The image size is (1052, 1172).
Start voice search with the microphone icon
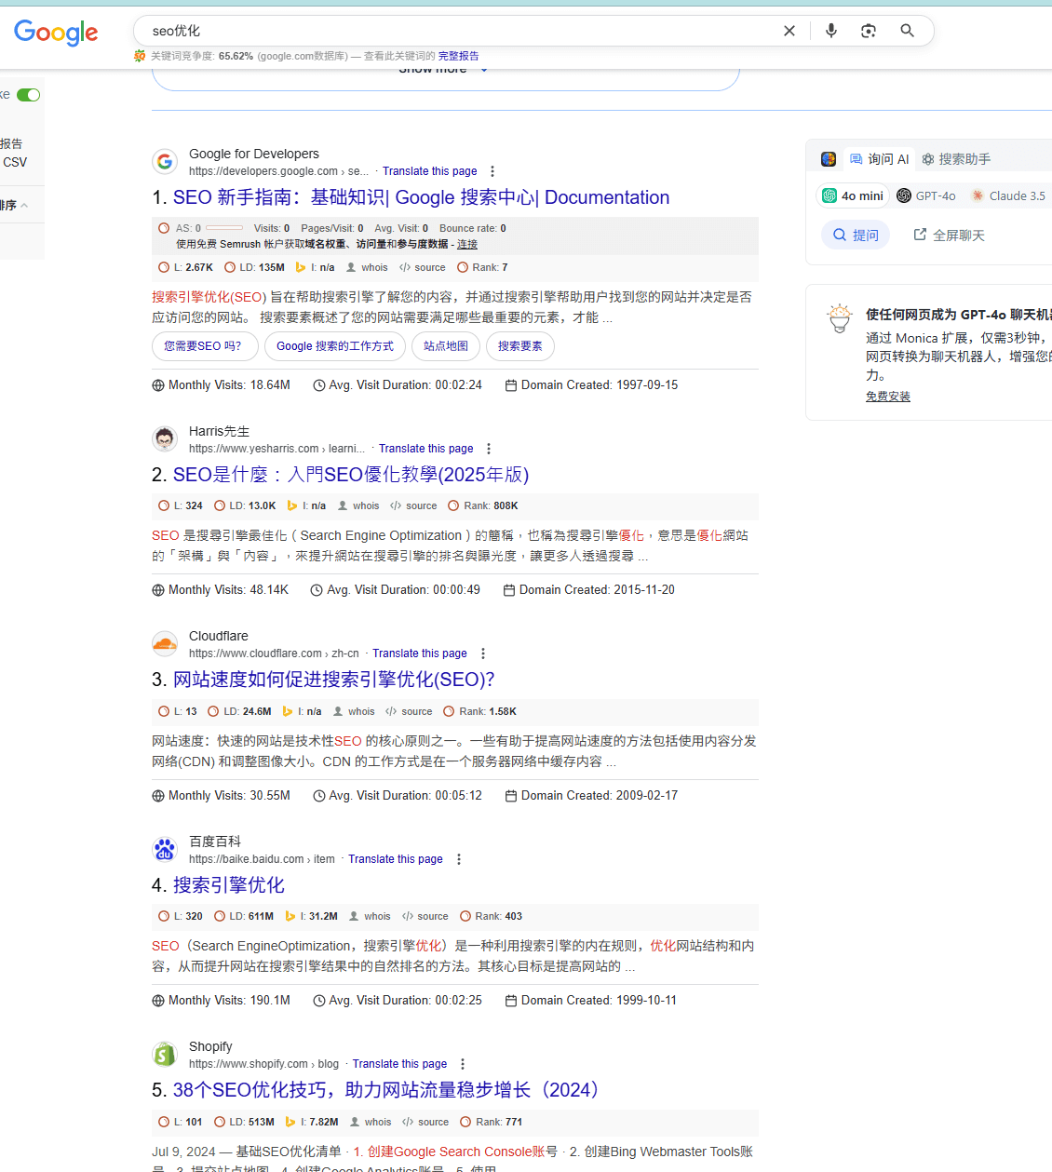coord(830,31)
